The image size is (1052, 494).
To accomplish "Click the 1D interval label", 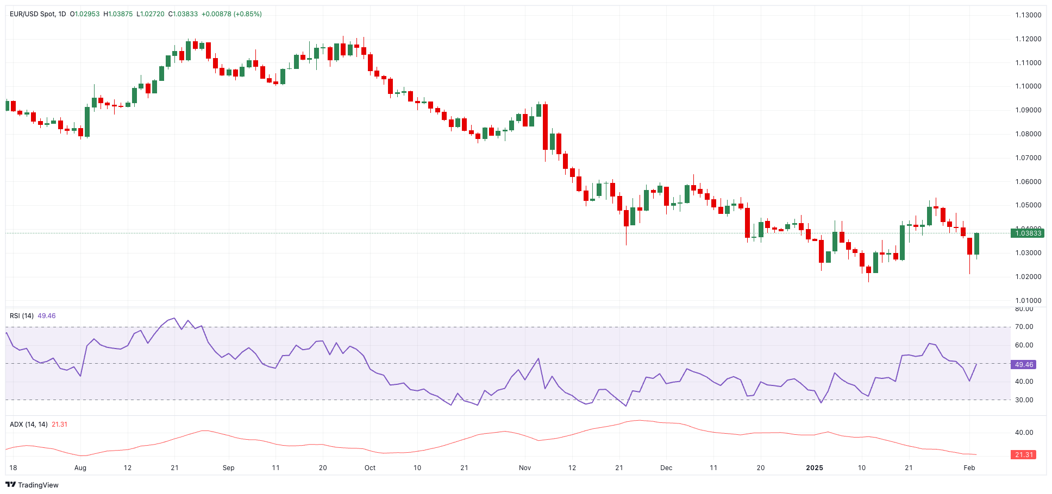I will coord(62,14).
